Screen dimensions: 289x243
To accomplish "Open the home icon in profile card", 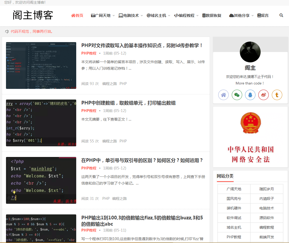I will [x=223, y=95].
